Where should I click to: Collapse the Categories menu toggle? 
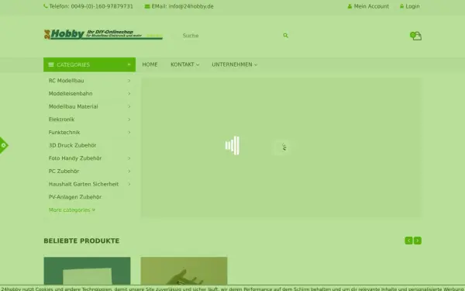129,64
